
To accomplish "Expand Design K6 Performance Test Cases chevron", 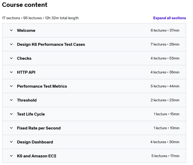I will (11, 44).
